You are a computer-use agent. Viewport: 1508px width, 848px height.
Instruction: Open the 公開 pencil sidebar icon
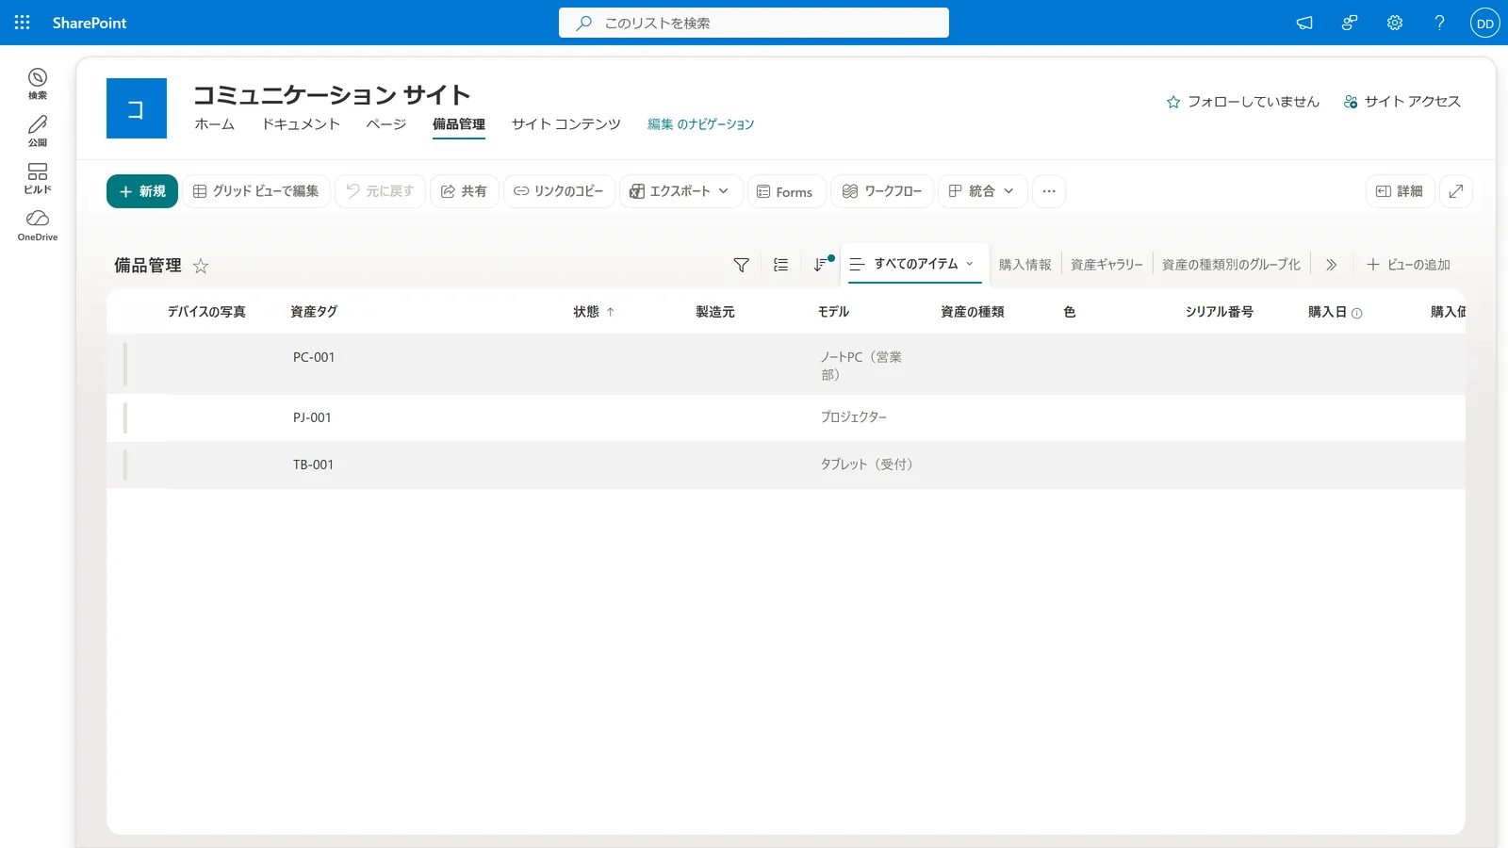pyautogui.click(x=38, y=130)
